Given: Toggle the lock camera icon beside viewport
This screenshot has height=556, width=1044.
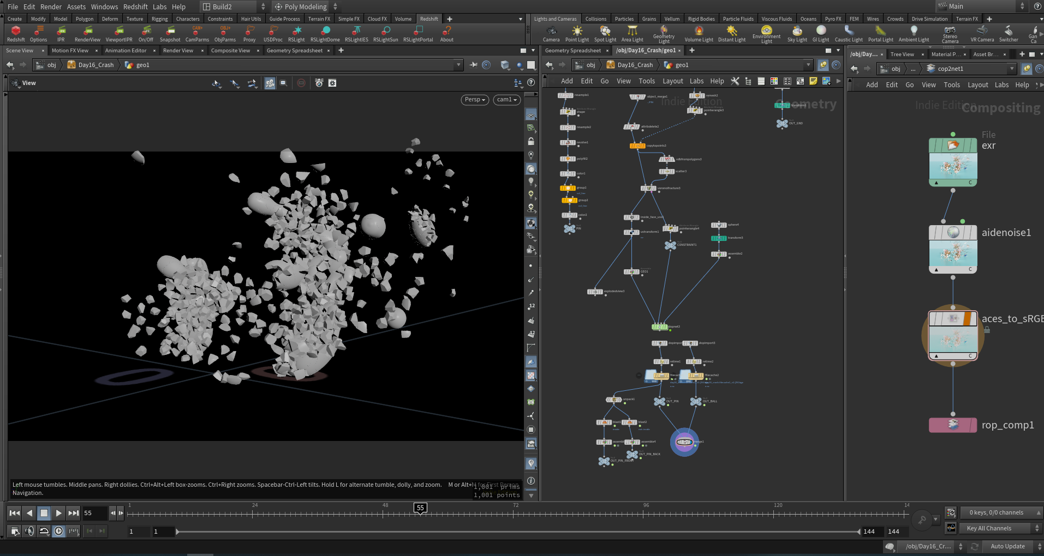Looking at the screenshot, I should [531, 141].
